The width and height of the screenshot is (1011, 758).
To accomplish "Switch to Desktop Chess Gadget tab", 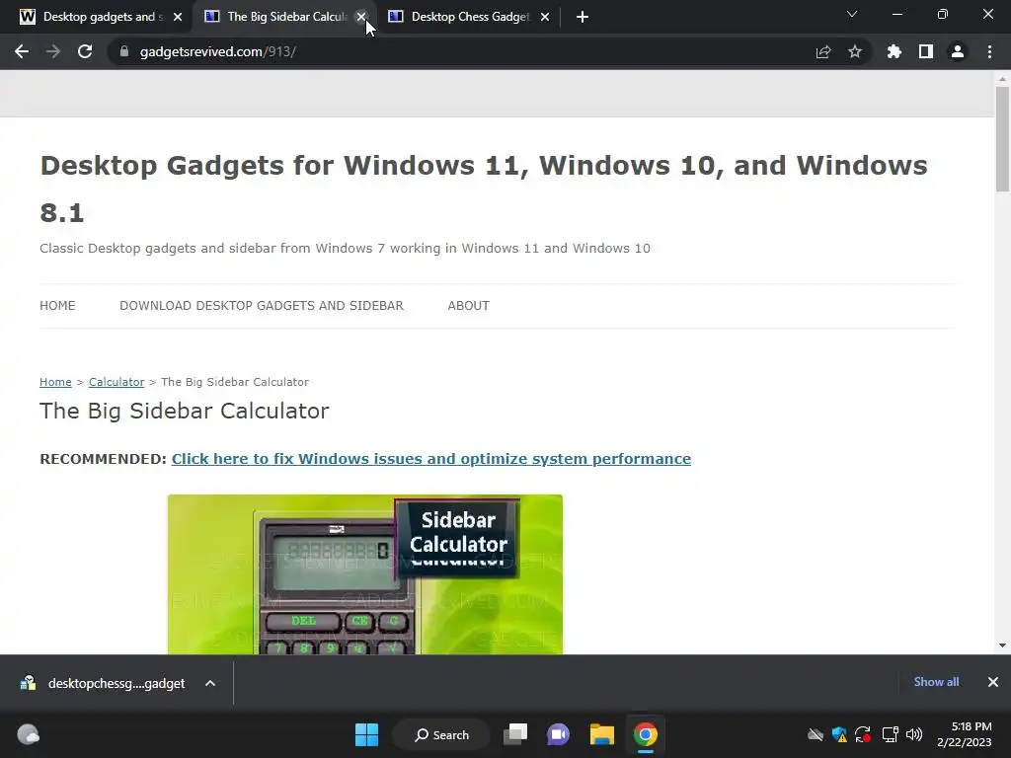I will pos(467,17).
